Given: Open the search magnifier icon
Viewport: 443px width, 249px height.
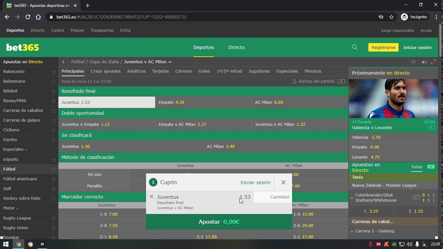Looking at the screenshot, I should [354, 47].
